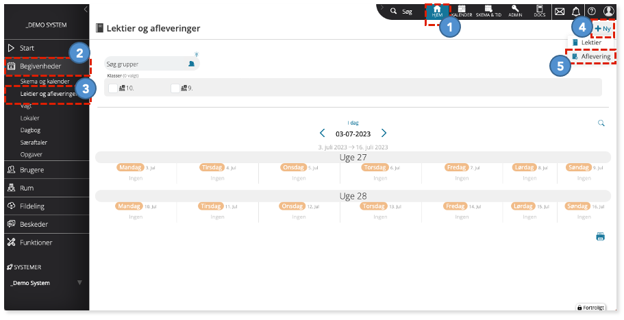This screenshot has height=320, width=624.
Task: Expand the _Demo System dropdown arrow
Action: tap(79, 283)
